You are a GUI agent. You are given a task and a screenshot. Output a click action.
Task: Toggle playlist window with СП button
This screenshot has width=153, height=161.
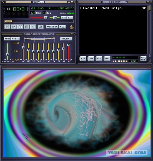coord(70,18)
